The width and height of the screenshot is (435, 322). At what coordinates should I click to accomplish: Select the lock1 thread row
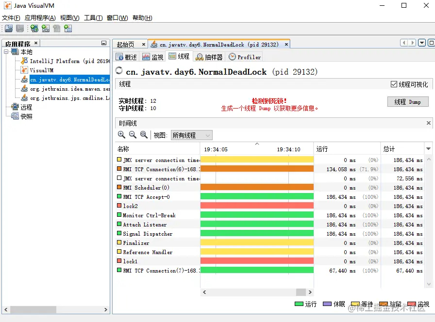(x=269, y=261)
